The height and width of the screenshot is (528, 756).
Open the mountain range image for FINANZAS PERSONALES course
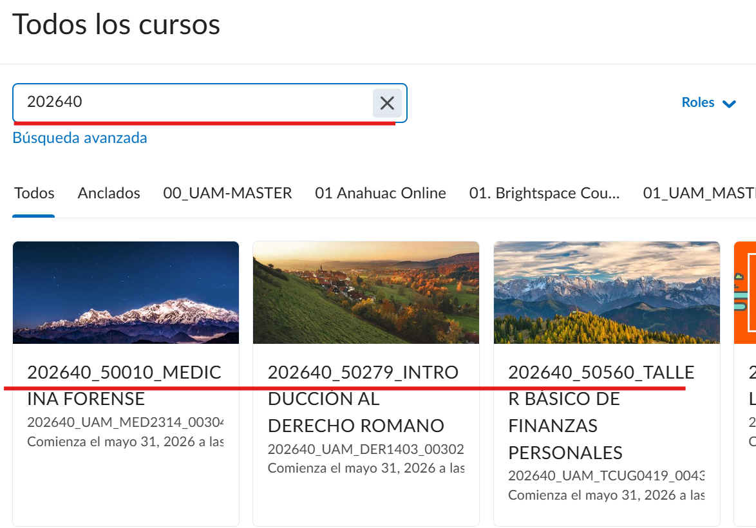point(607,293)
